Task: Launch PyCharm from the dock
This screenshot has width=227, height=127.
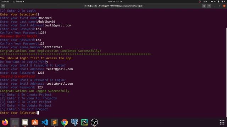Action: (84, 122)
